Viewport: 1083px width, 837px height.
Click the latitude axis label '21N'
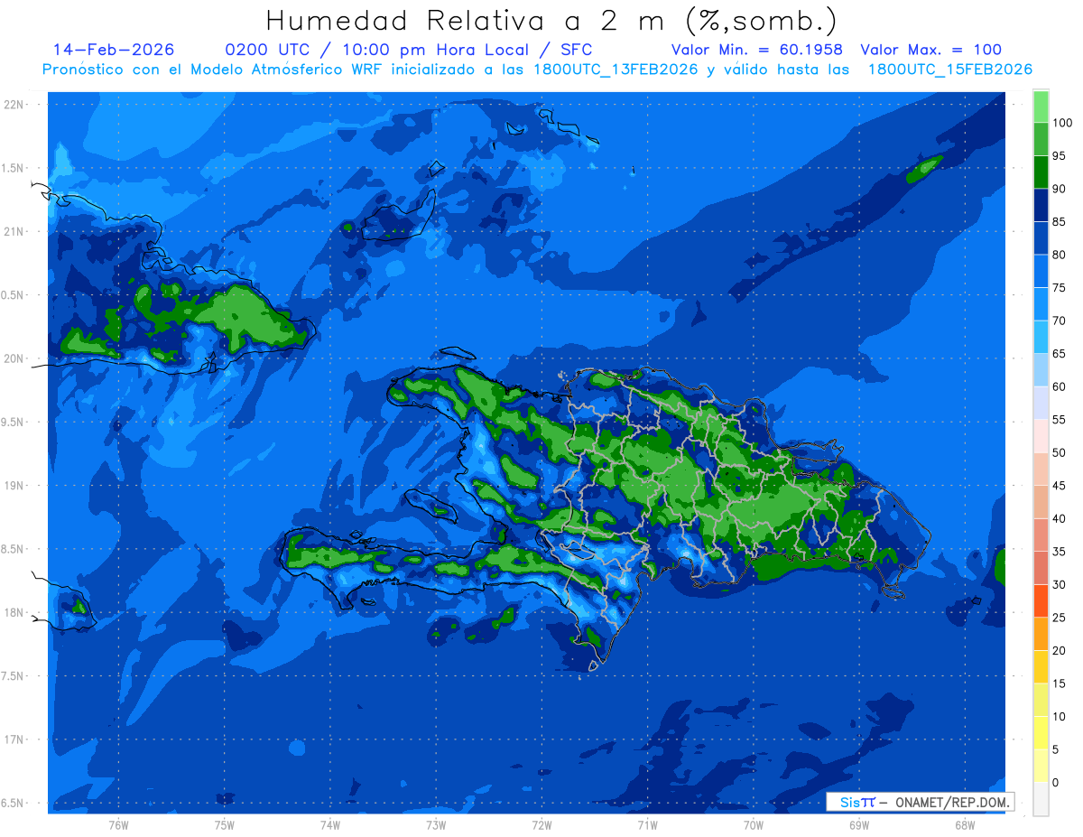click(14, 231)
